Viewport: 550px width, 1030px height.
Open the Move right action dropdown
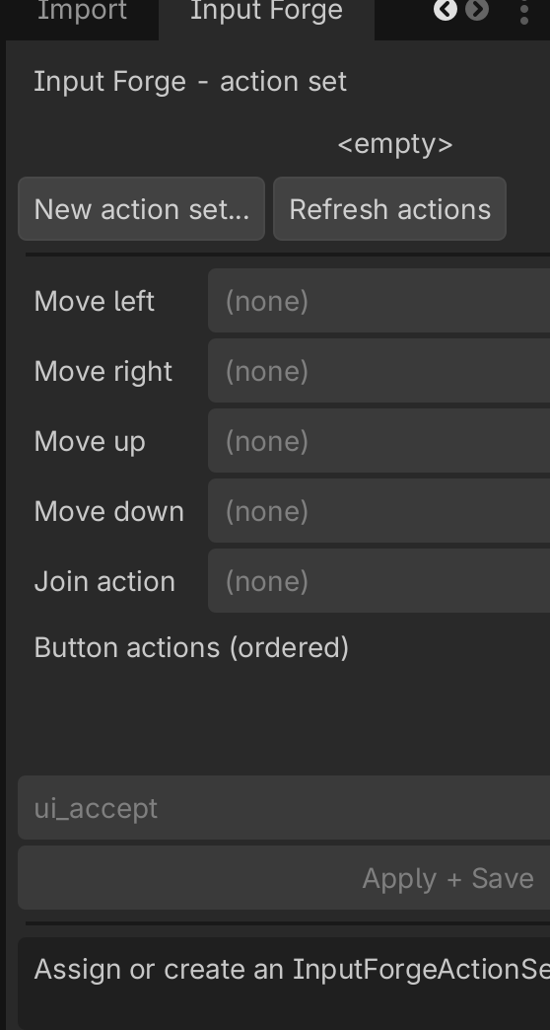coord(378,371)
